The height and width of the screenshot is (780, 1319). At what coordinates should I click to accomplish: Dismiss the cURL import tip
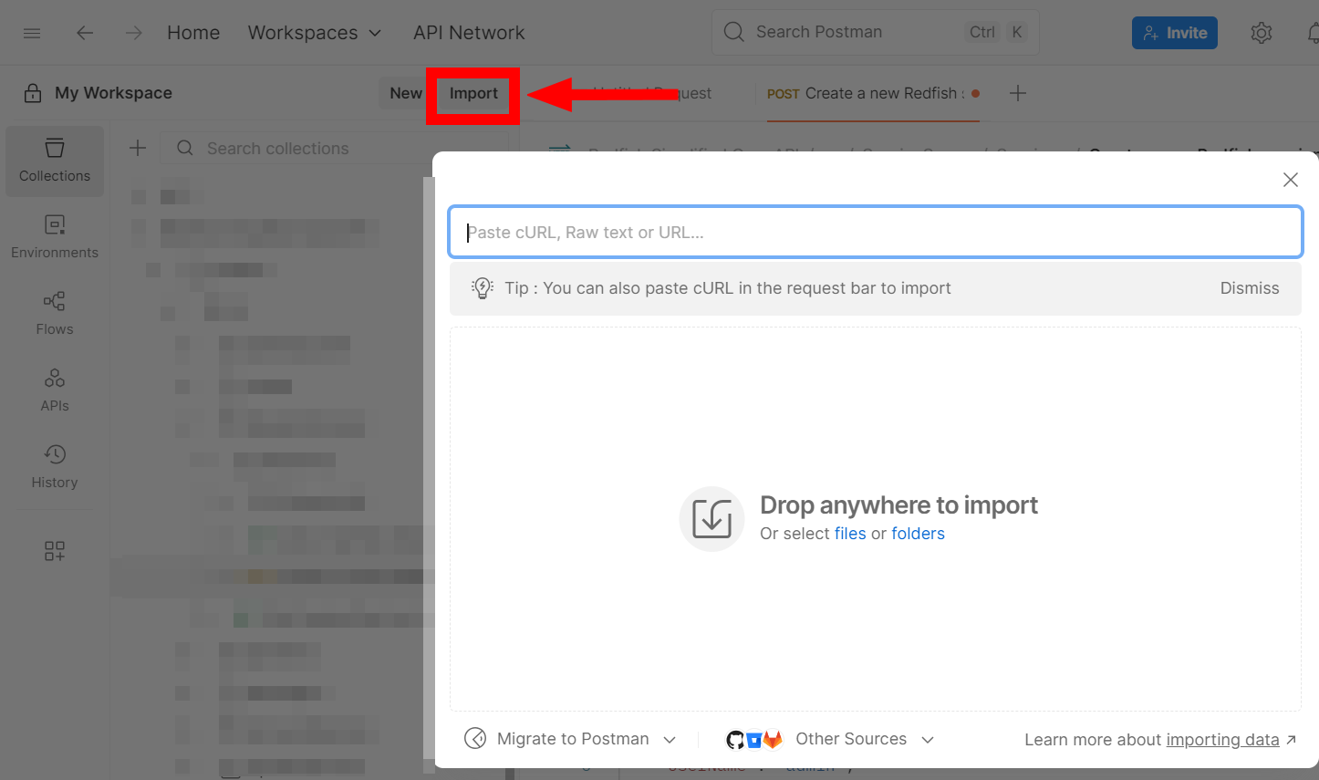[x=1249, y=288]
